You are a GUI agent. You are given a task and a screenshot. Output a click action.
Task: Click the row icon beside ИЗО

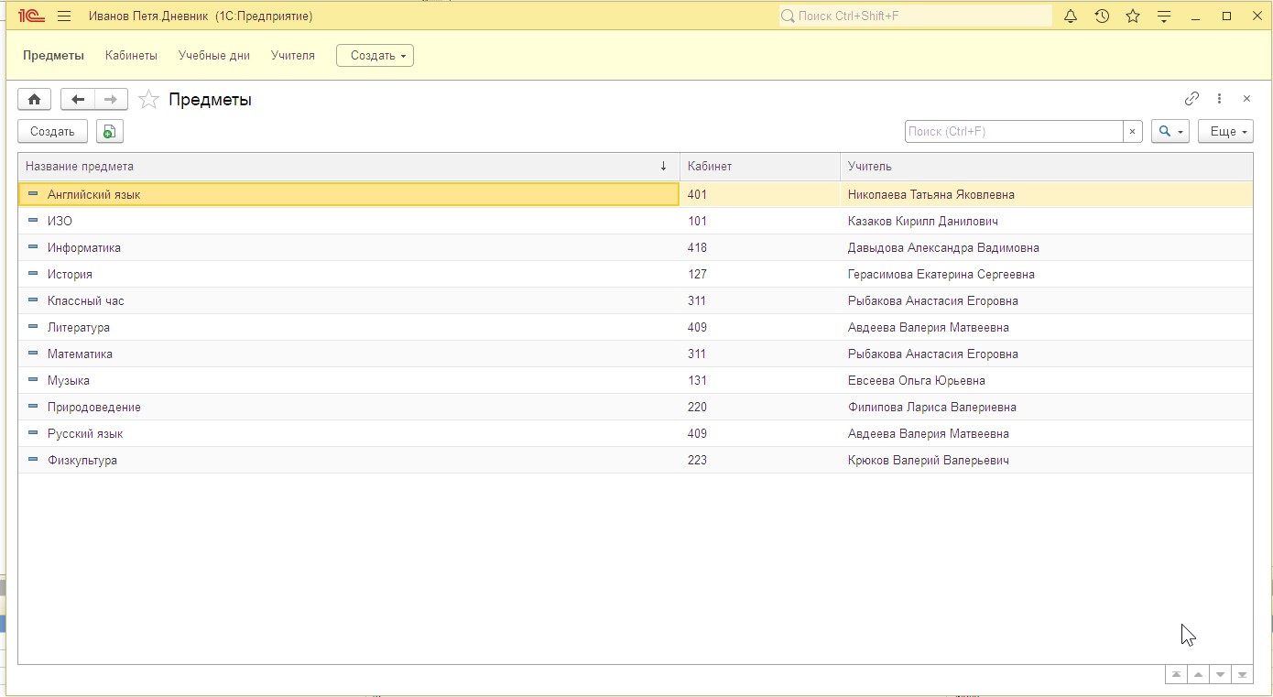click(33, 221)
